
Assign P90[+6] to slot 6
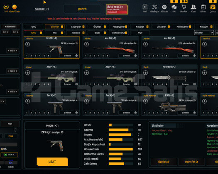[x=167, y=113]
